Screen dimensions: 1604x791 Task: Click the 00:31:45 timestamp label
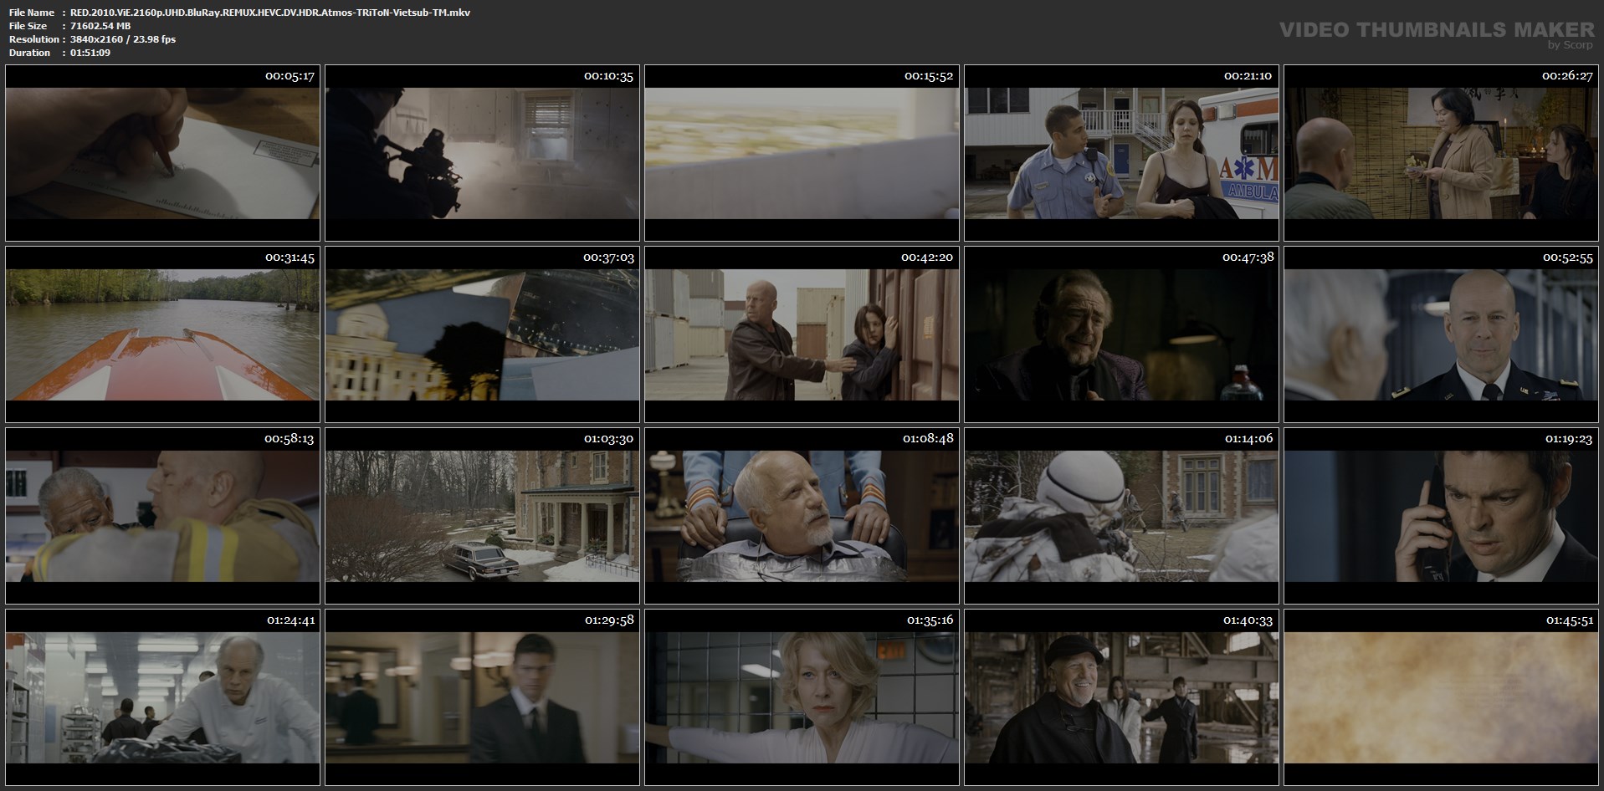tap(290, 258)
